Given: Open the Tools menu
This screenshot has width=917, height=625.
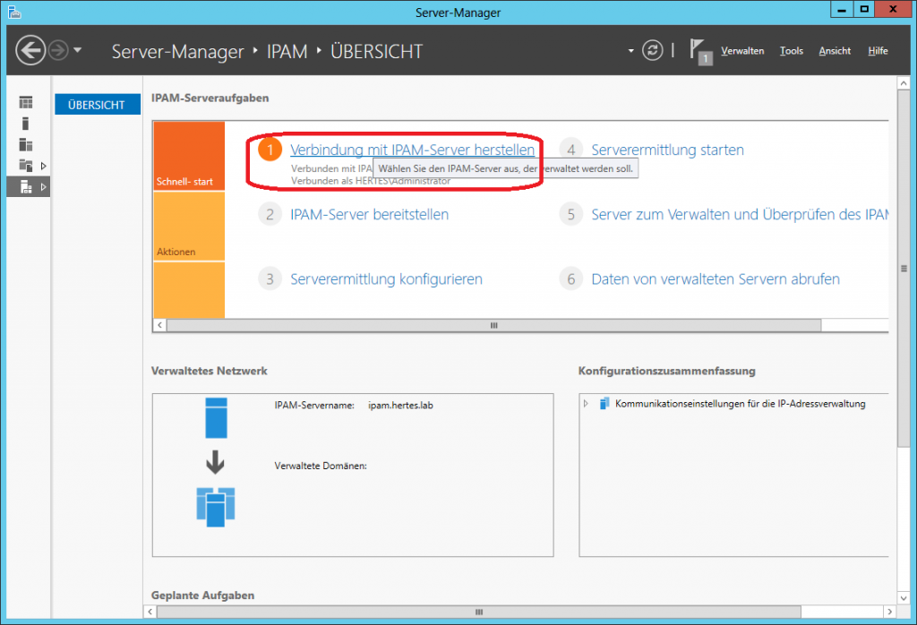Looking at the screenshot, I should point(791,51).
